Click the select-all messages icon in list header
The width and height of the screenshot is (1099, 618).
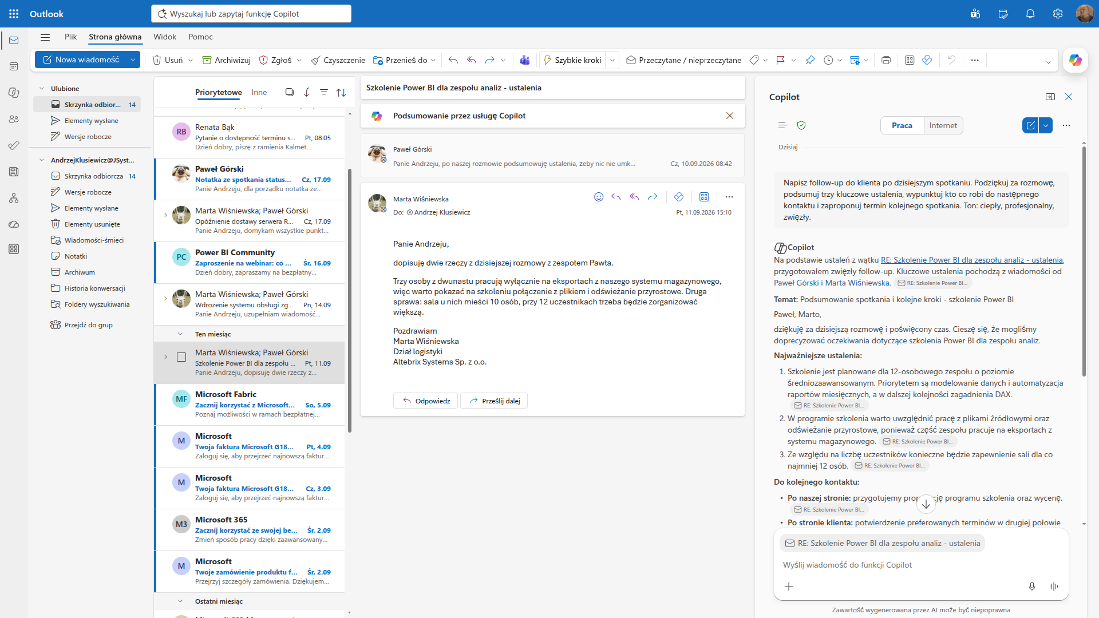290,92
